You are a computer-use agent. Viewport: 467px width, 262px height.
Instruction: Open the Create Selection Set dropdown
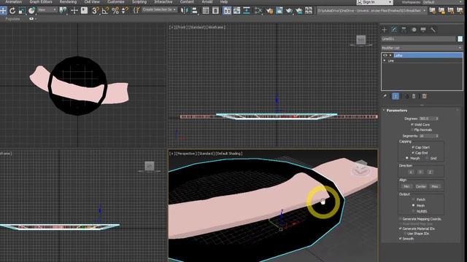click(x=159, y=9)
